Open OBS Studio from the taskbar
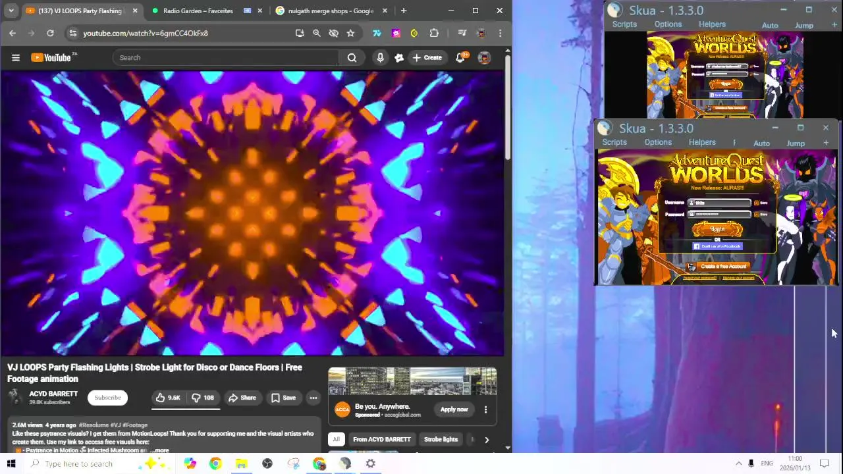Image resolution: width=843 pixels, height=474 pixels. click(267, 464)
